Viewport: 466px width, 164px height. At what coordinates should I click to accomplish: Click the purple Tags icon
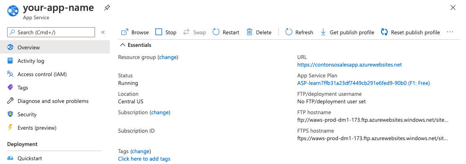tap(10, 87)
